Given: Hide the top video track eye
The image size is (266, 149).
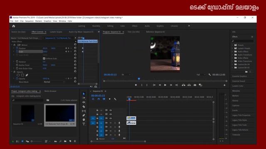Looking at the screenshot, I should click(111, 110).
